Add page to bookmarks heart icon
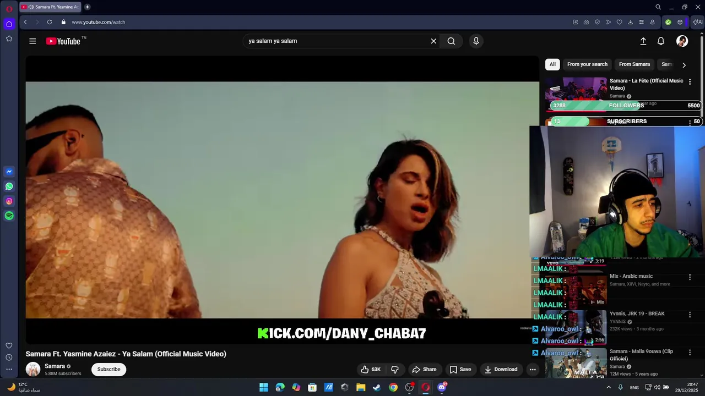 coord(620,22)
